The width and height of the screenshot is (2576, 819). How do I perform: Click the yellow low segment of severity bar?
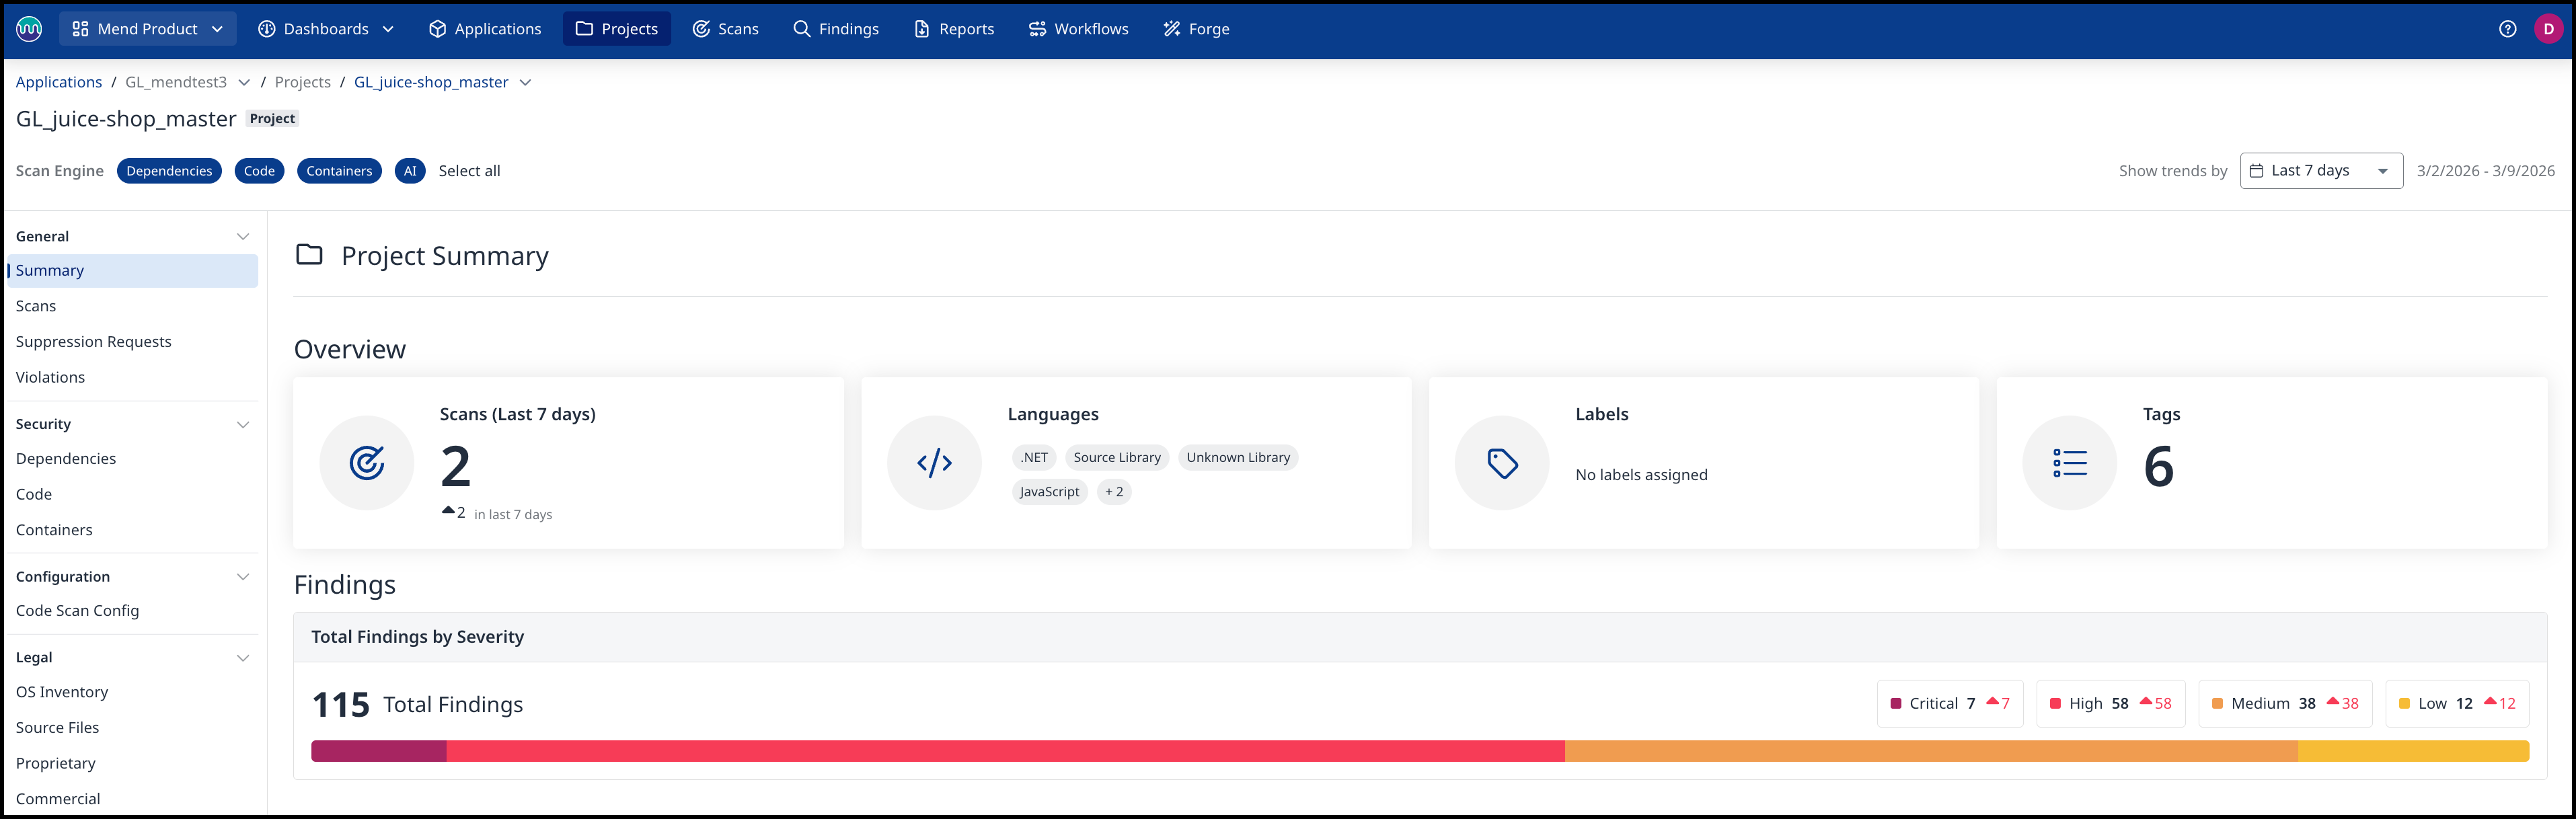2413,751
